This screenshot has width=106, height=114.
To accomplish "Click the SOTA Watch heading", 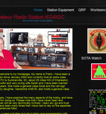I will (91, 58).
